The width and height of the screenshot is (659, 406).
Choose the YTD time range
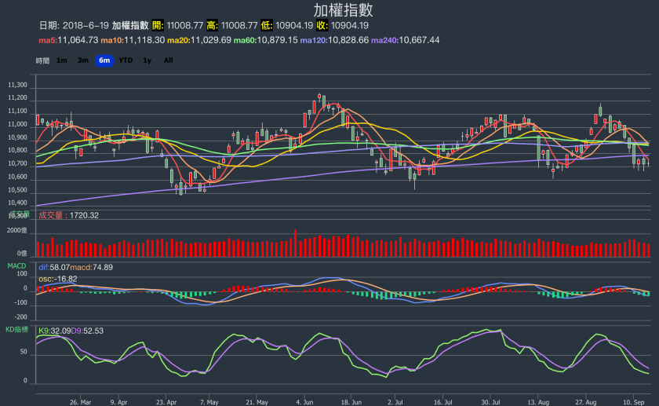coord(126,60)
